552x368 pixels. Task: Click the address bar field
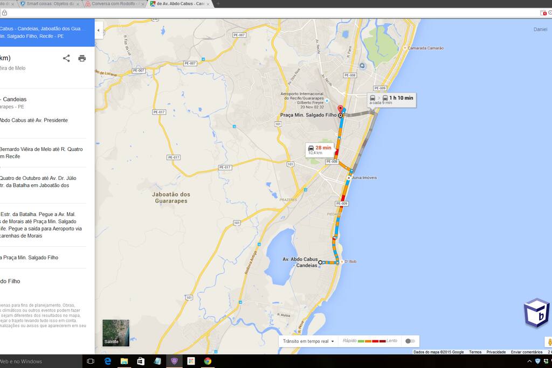[x=271, y=13]
